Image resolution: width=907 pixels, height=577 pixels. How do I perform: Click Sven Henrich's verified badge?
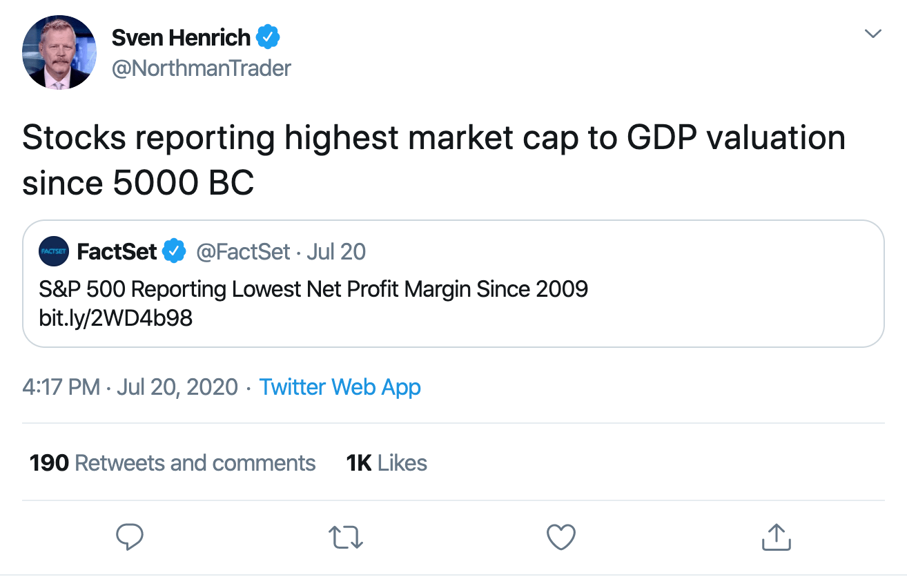268,37
